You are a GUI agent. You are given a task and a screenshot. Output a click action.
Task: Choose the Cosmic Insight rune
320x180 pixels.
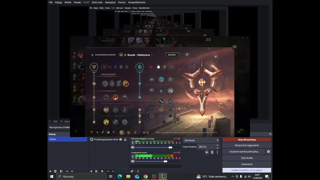pyautogui.click(x=152, y=101)
